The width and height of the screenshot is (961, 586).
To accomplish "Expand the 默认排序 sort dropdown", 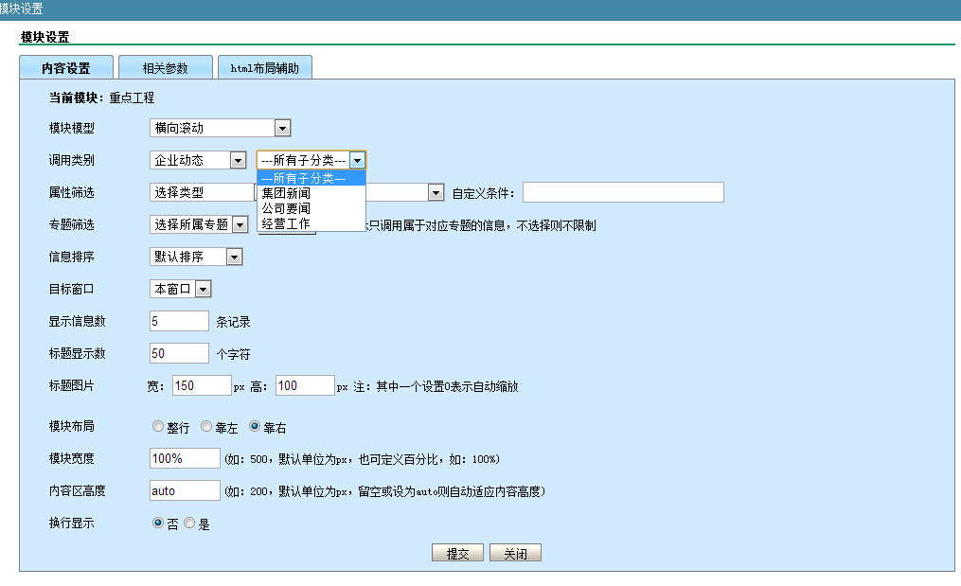I will pos(196,257).
